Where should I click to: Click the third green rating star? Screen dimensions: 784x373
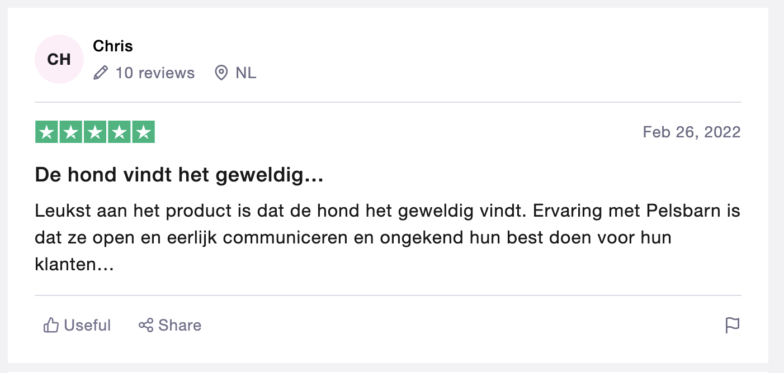pyautogui.click(x=95, y=132)
